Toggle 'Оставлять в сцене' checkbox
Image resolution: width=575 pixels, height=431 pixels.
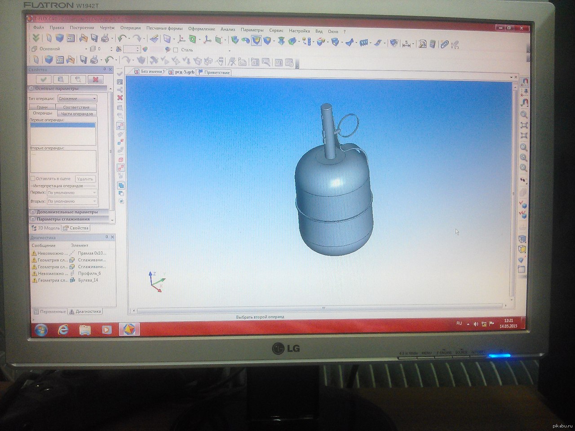[33, 179]
